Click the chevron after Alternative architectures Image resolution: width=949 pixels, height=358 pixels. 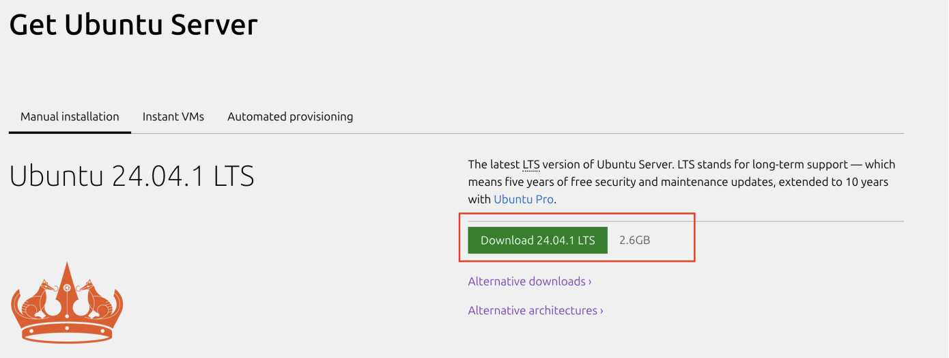coord(601,311)
